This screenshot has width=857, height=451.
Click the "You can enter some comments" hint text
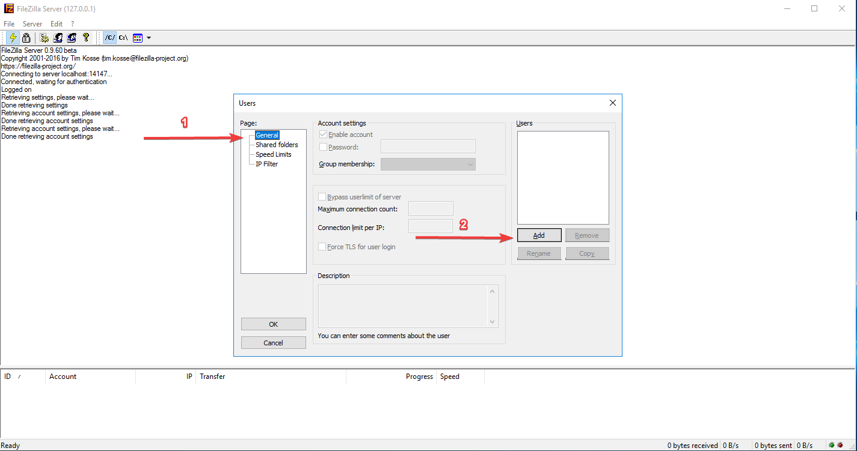click(384, 336)
